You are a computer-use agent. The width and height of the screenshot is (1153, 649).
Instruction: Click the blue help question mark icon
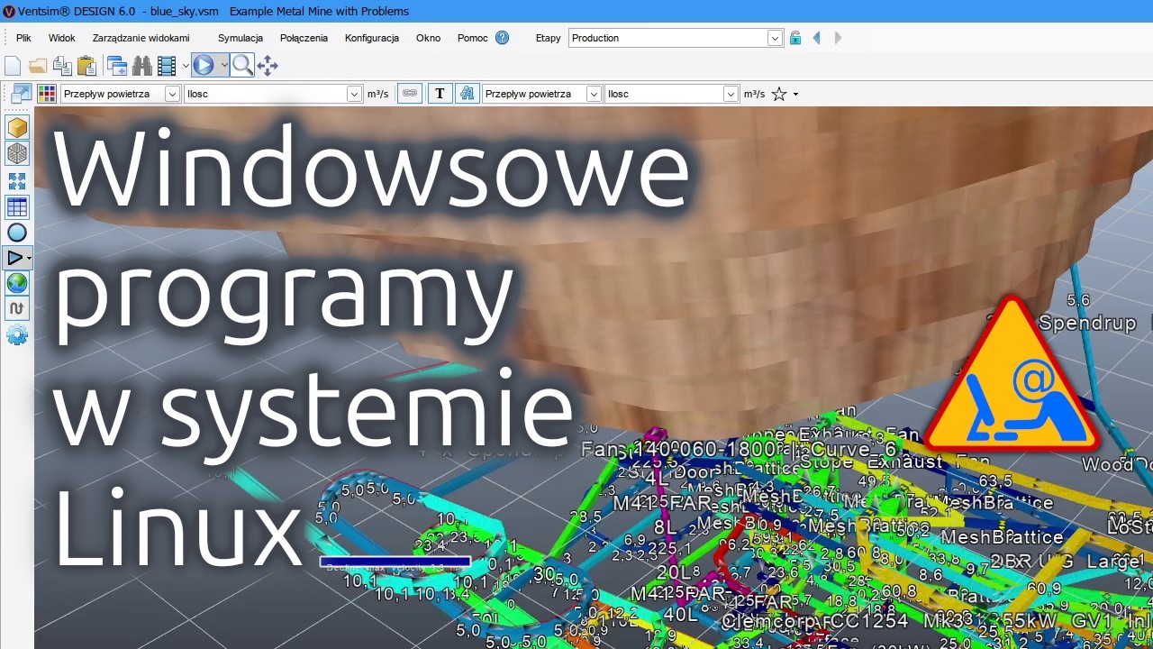(x=502, y=38)
